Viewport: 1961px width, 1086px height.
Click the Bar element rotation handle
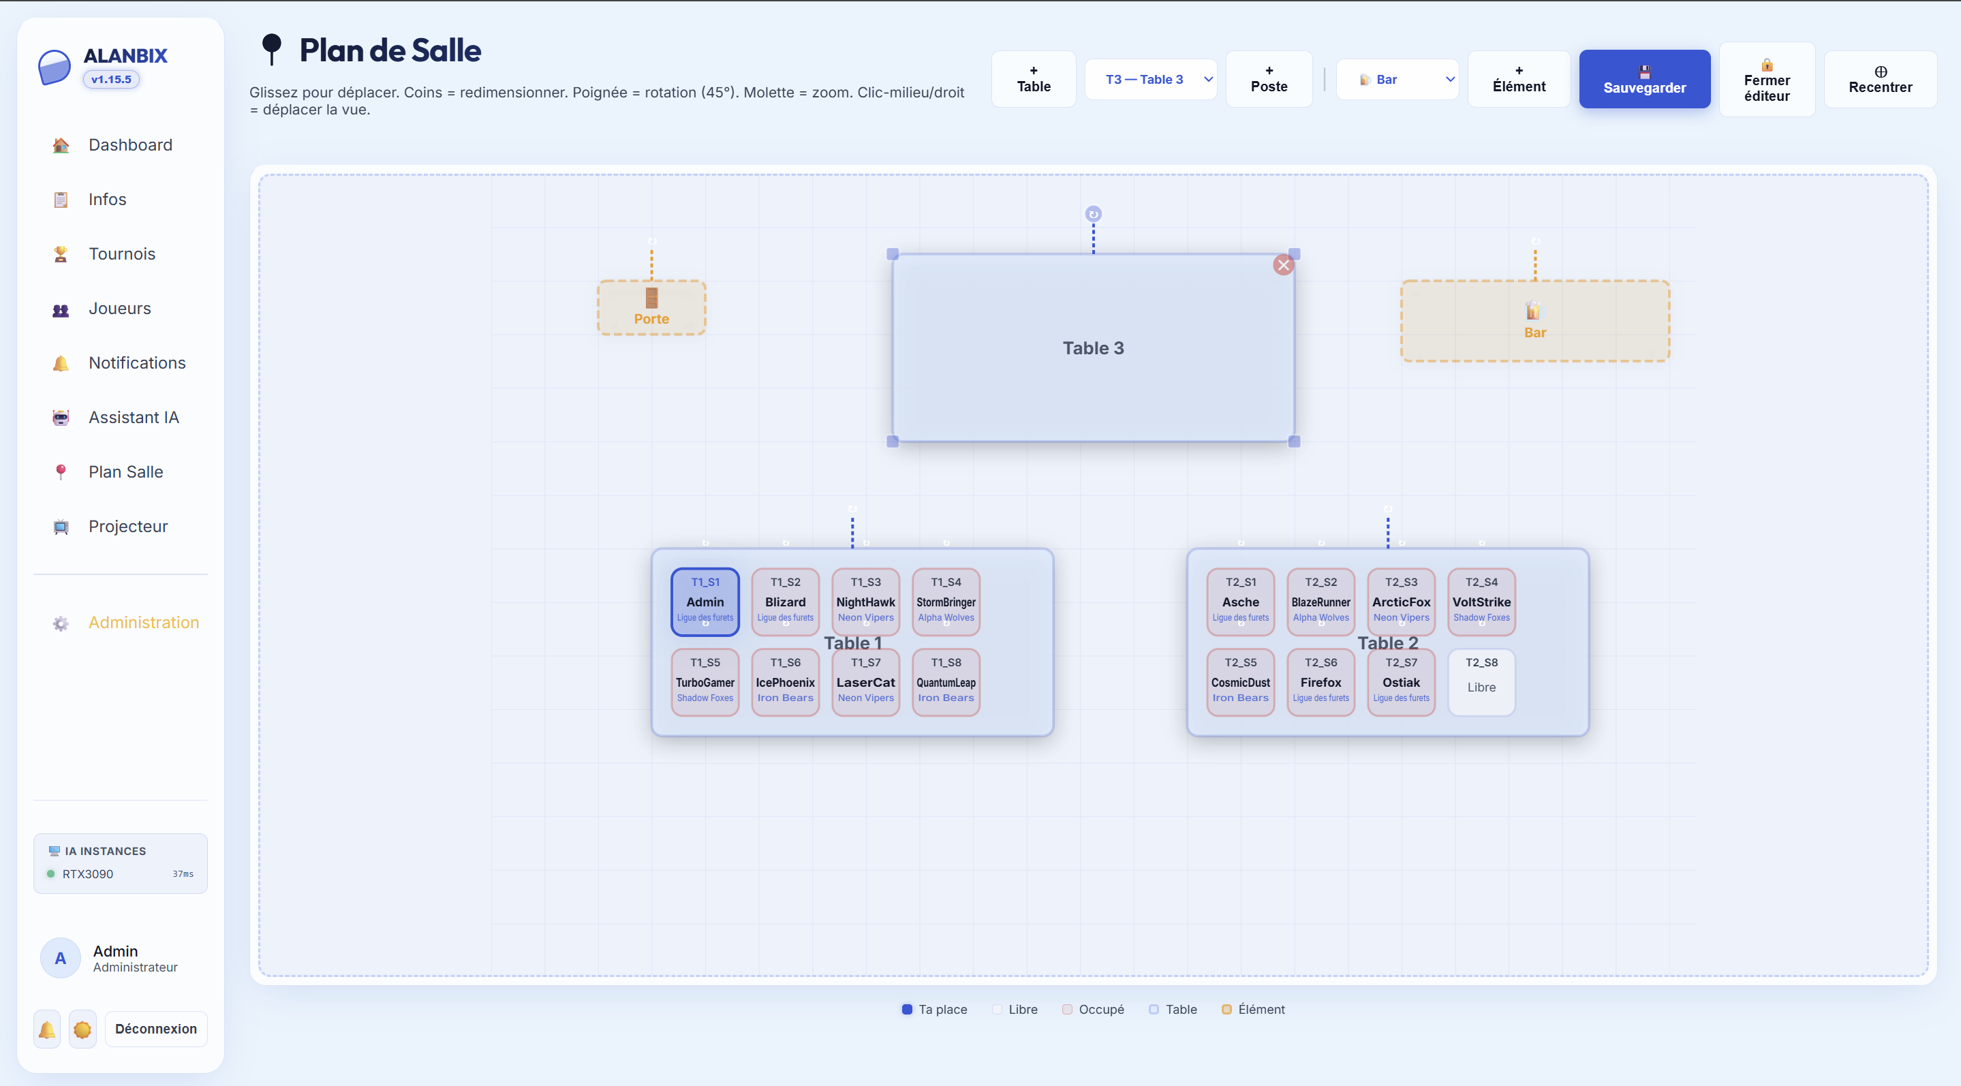[x=1535, y=241]
